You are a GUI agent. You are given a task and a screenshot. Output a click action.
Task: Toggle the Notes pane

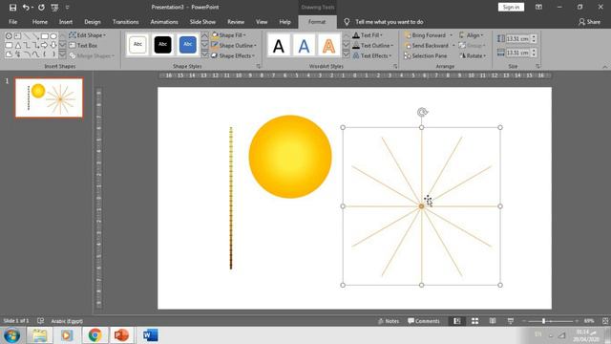(x=389, y=321)
